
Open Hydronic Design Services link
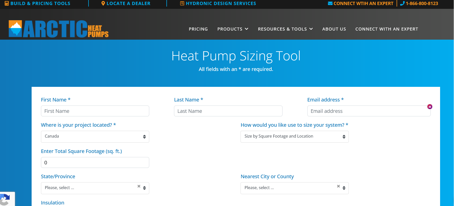[x=221, y=4]
